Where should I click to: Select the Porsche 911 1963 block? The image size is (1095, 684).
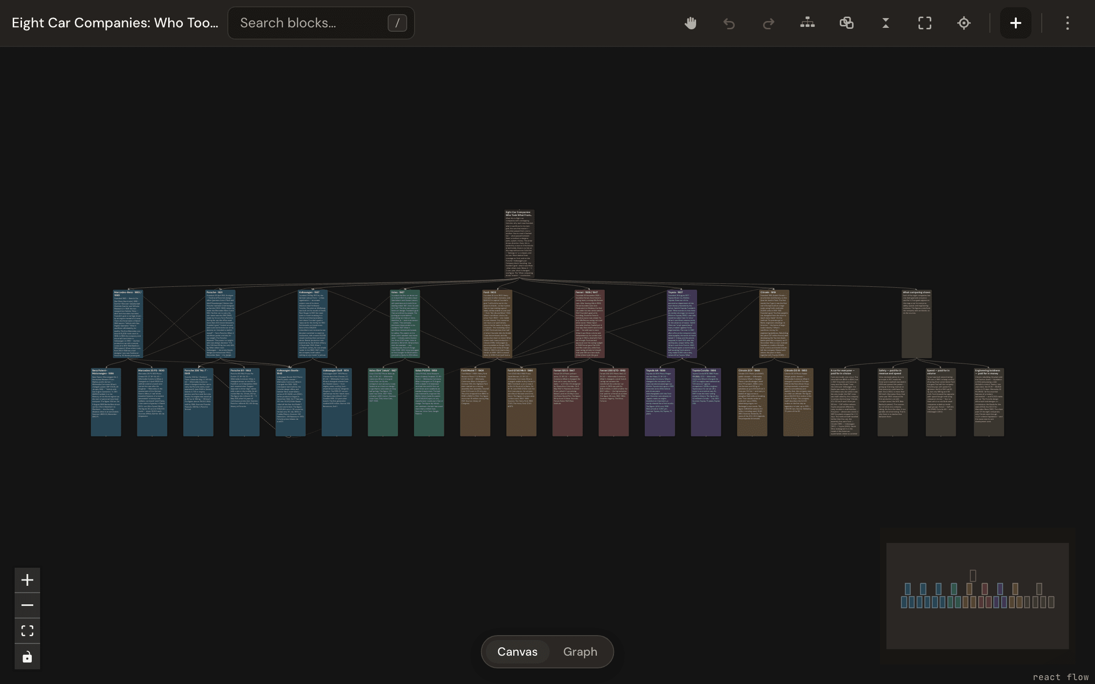click(x=244, y=402)
